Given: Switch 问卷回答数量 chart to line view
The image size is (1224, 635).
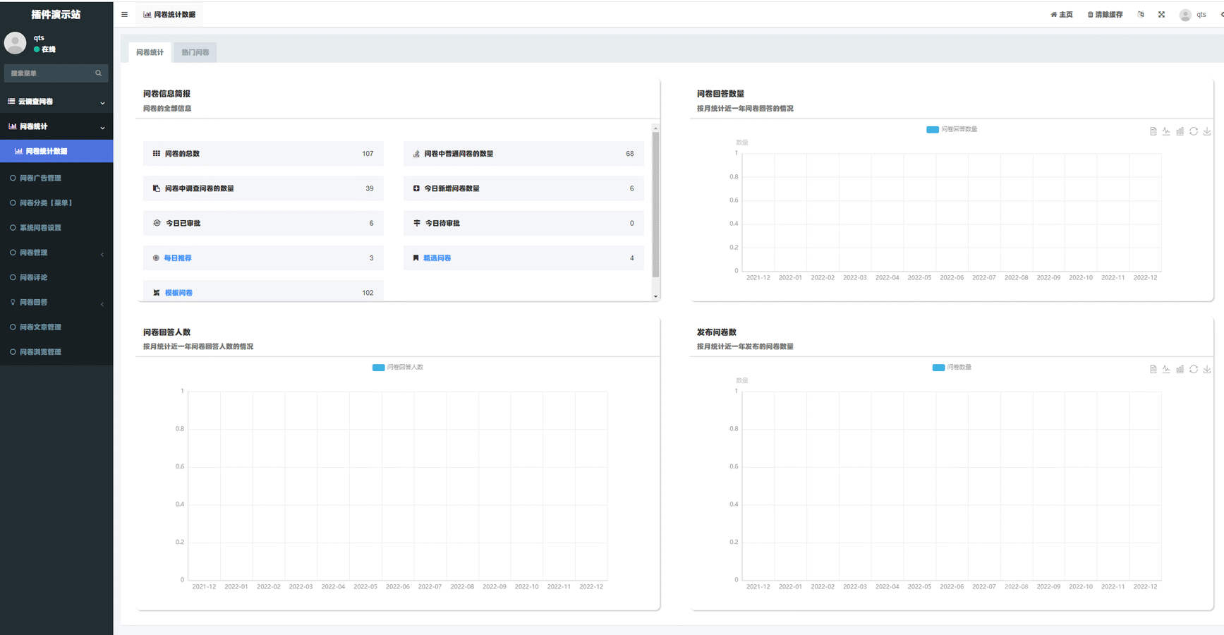Looking at the screenshot, I should pyautogui.click(x=1166, y=131).
